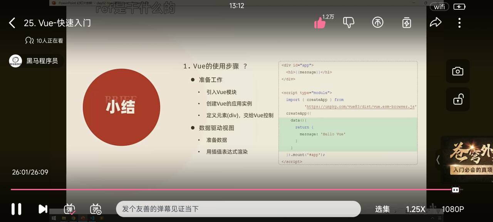Share the video with arrow icon

(435, 23)
